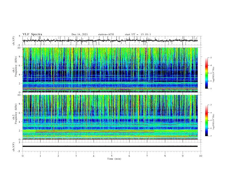The width and height of the screenshot is (226, 175).
Task: Click the "Time (min)" x-axis label
Action: pyautogui.click(x=114, y=159)
